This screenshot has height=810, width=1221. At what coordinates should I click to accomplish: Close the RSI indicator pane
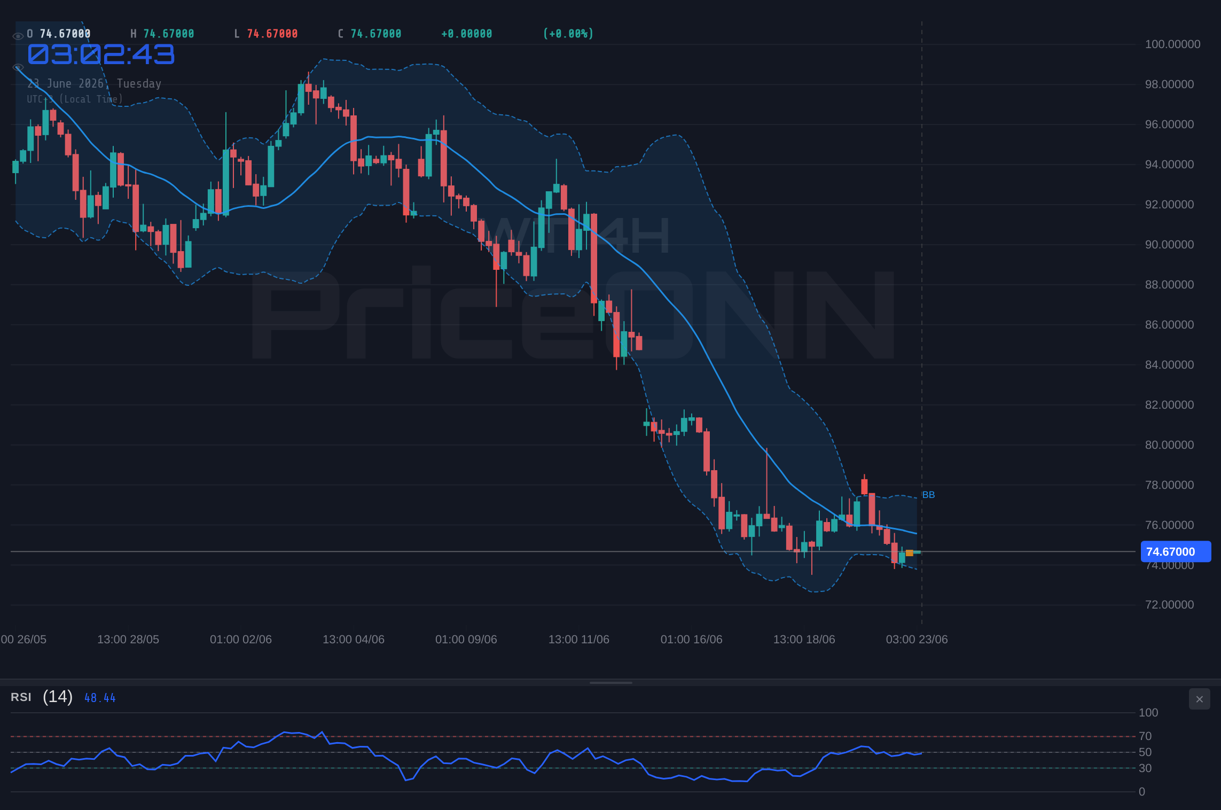click(x=1199, y=699)
